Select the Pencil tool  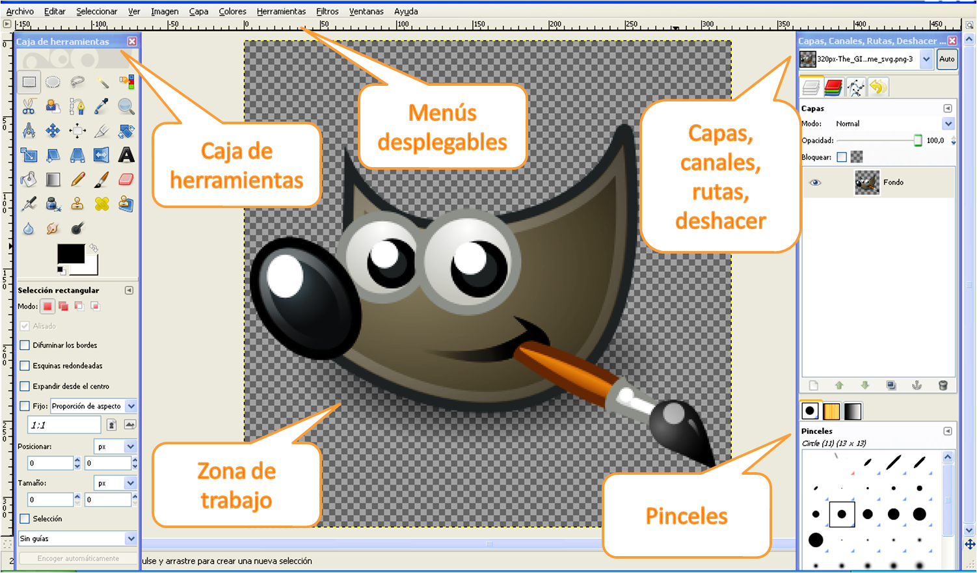tap(77, 180)
